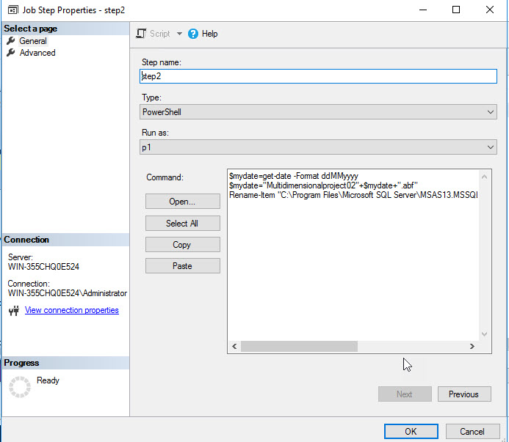Click the Multidimensionalproject02 command line
Viewport: 509px width, 442px height.
point(323,185)
